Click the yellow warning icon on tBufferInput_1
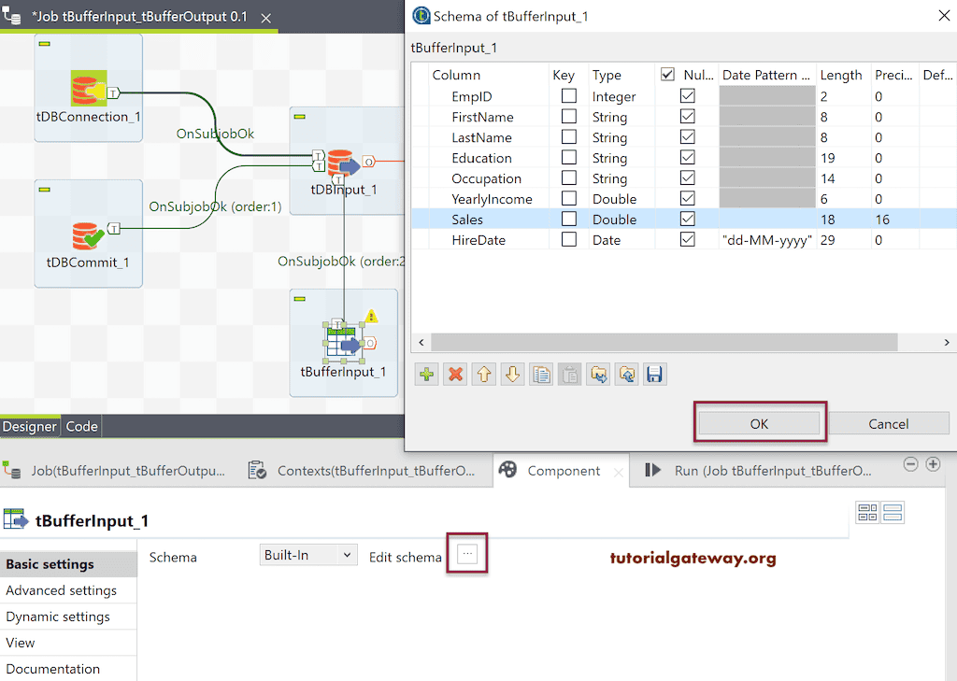957x681 pixels. 371,316
